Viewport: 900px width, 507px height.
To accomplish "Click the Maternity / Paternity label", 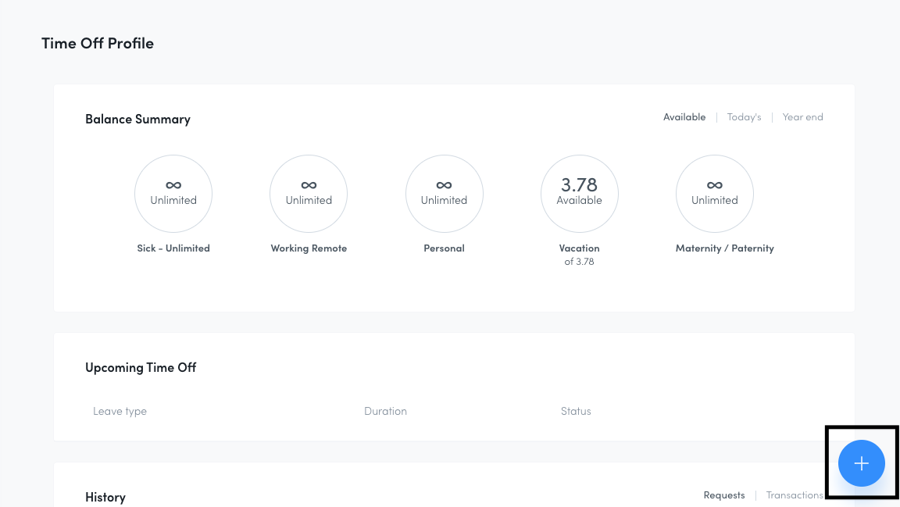I will pos(724,248).
